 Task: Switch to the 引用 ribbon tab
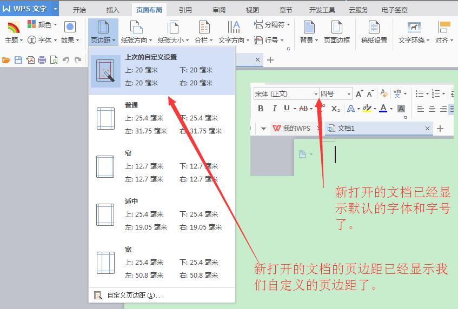pos(185,10)
